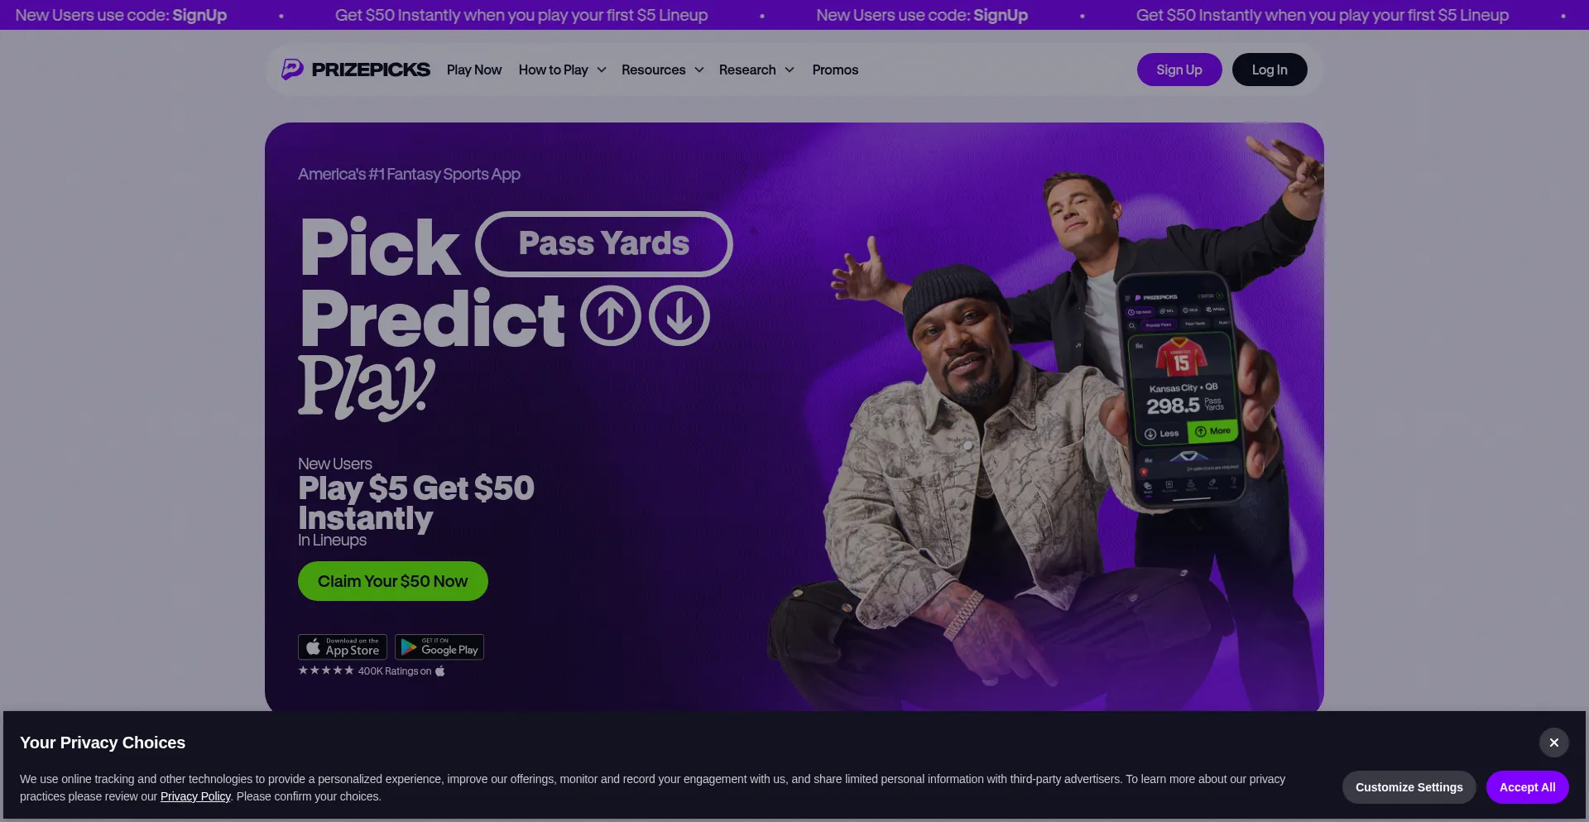Click the five-star rating icons
Viewport: 1589px width, 822px height.
pyautogui.click(x=326, y=671)
